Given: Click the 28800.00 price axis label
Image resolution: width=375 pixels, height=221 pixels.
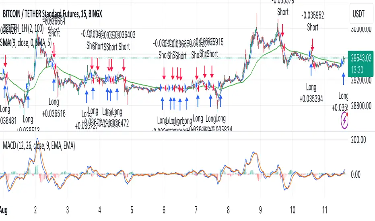Looking at the screenshot, I should [x=361, y=105].
